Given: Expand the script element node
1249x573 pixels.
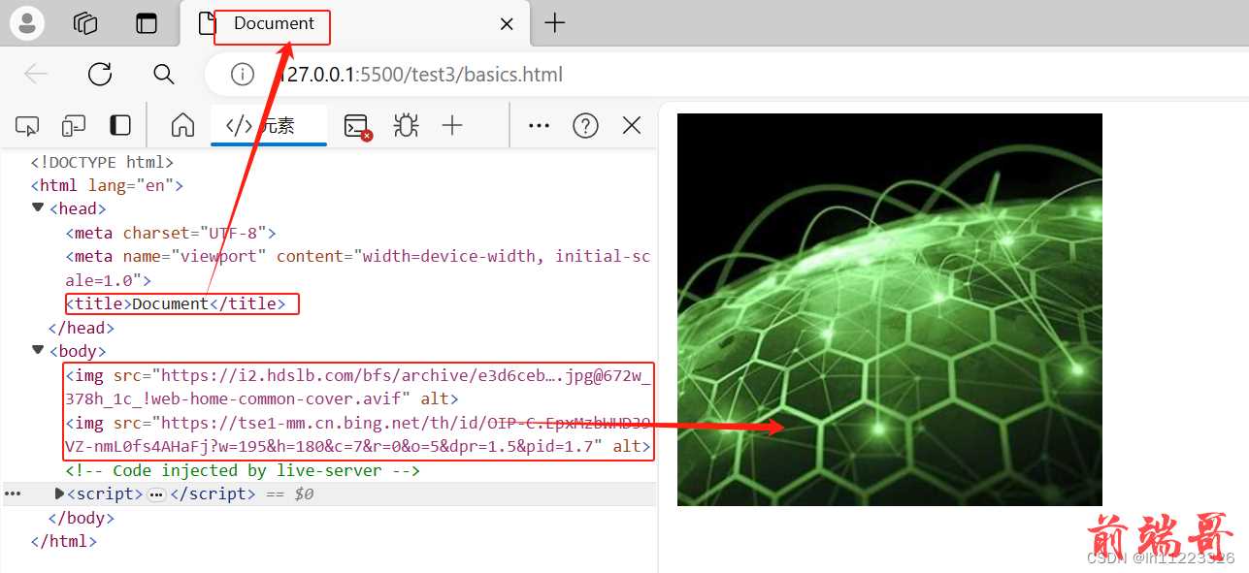Looking at the screenshot, I should tap(59, 493).
